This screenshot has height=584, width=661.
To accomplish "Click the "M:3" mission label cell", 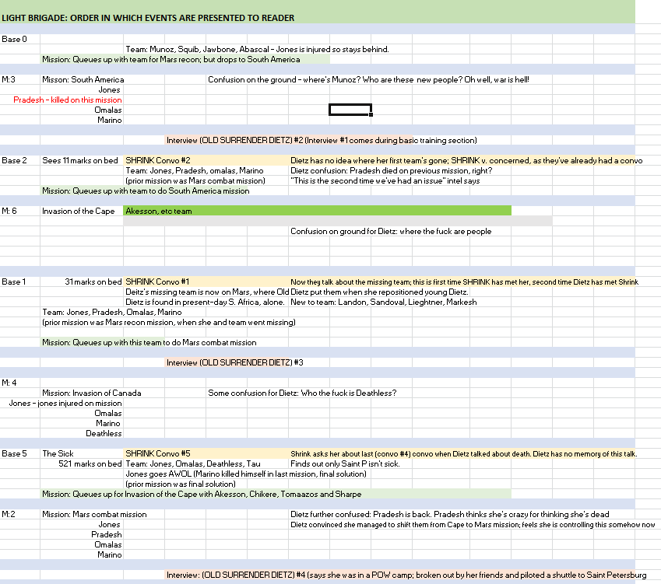I will click(x=9, y=79).
